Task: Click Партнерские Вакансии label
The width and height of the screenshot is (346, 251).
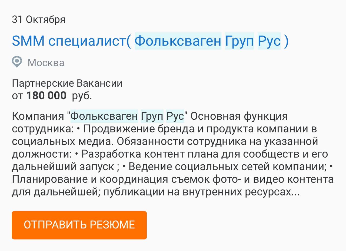Action: [x=67, y=83]
